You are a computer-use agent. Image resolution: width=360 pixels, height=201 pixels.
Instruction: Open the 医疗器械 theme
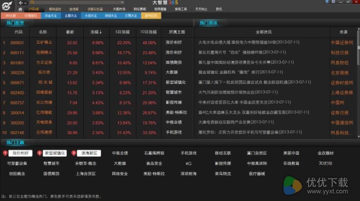coord(257,174)
